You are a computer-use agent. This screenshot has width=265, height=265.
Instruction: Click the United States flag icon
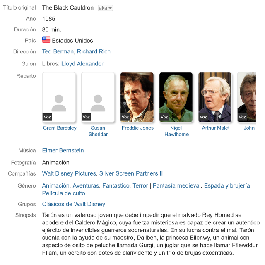point(46,40)
